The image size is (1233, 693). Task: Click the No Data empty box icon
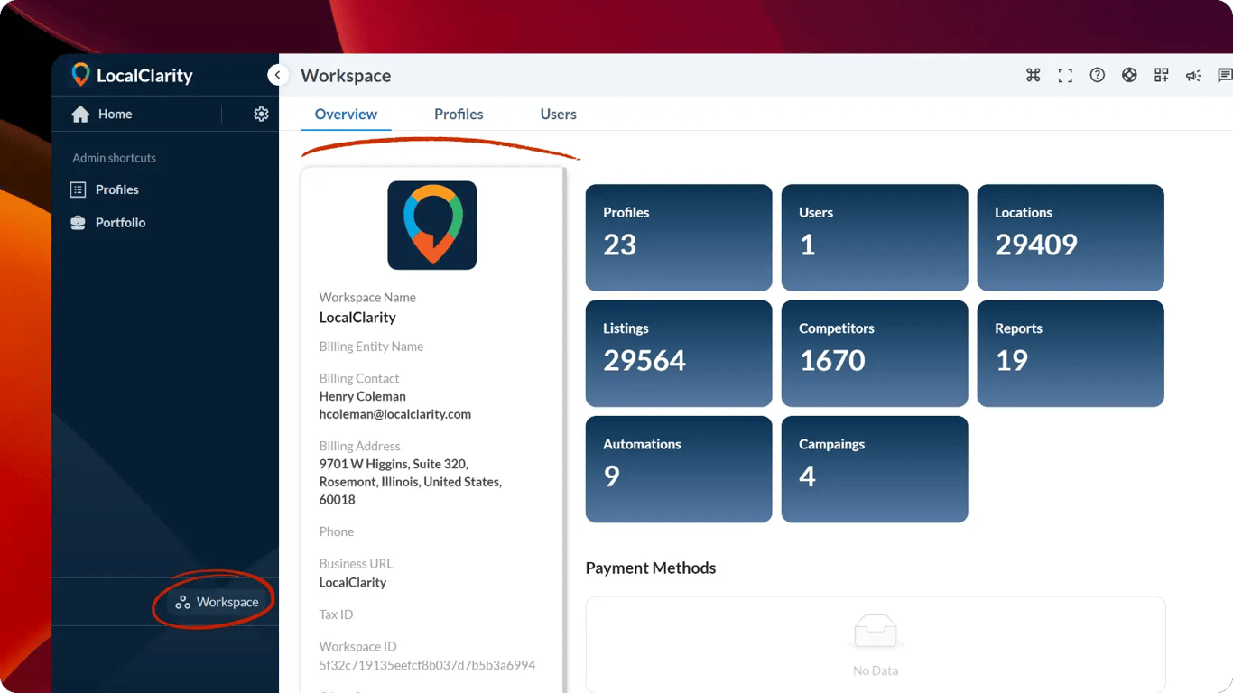click(875, 632)
